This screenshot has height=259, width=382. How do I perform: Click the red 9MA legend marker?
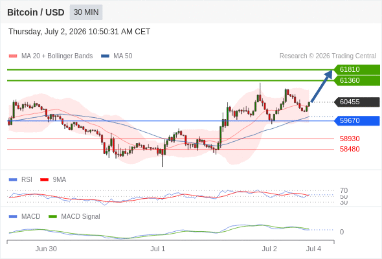coord(44,180)
